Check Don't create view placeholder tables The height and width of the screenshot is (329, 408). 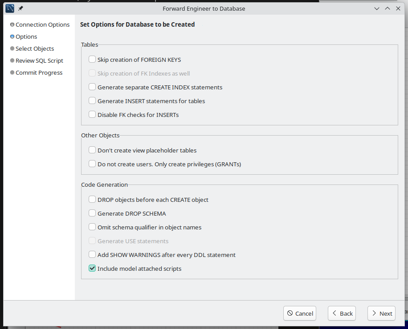pos(92,150)
